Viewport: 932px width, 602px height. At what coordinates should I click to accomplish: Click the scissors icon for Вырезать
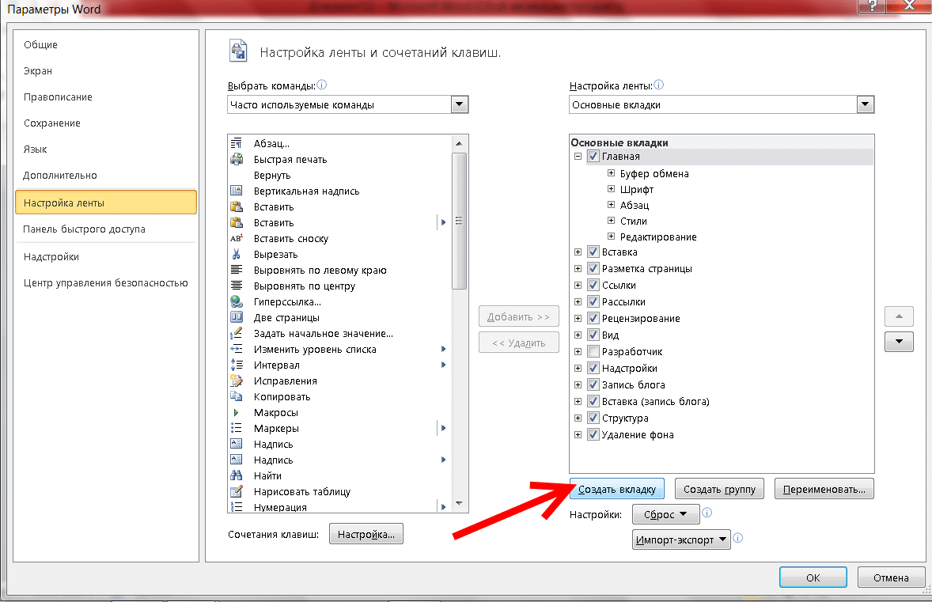[x=237, y=255]
